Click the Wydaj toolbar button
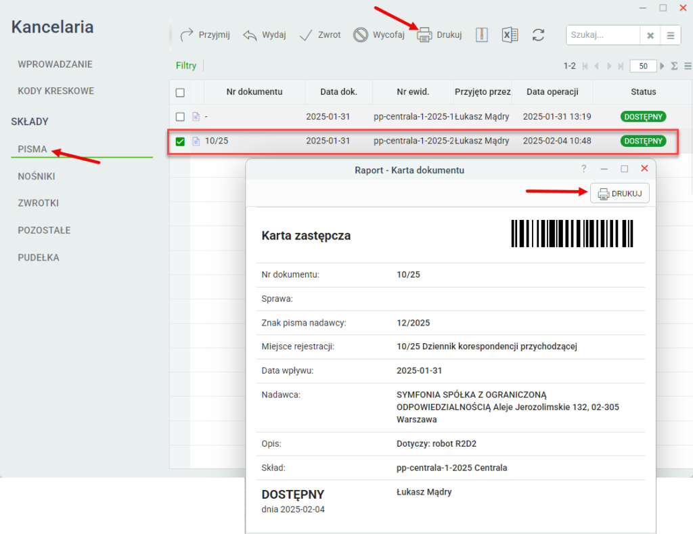Image resolution: width=693 pixels, height=534 pixels. click(x=265, y=35)
